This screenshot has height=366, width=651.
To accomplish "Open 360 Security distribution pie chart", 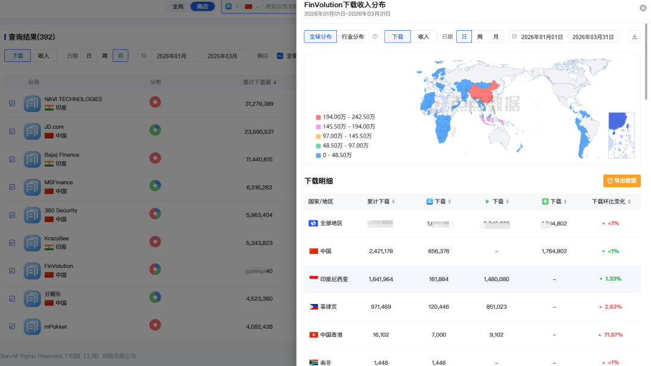I will coord(156,214).
